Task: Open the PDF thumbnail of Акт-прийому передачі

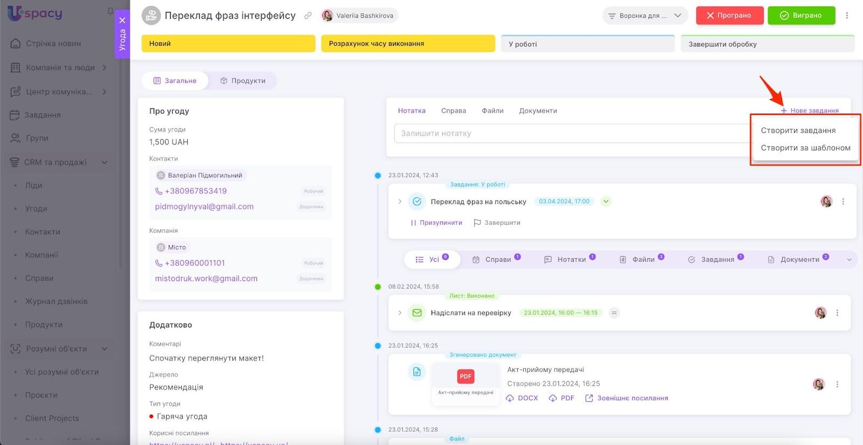Action: [465, 381]
